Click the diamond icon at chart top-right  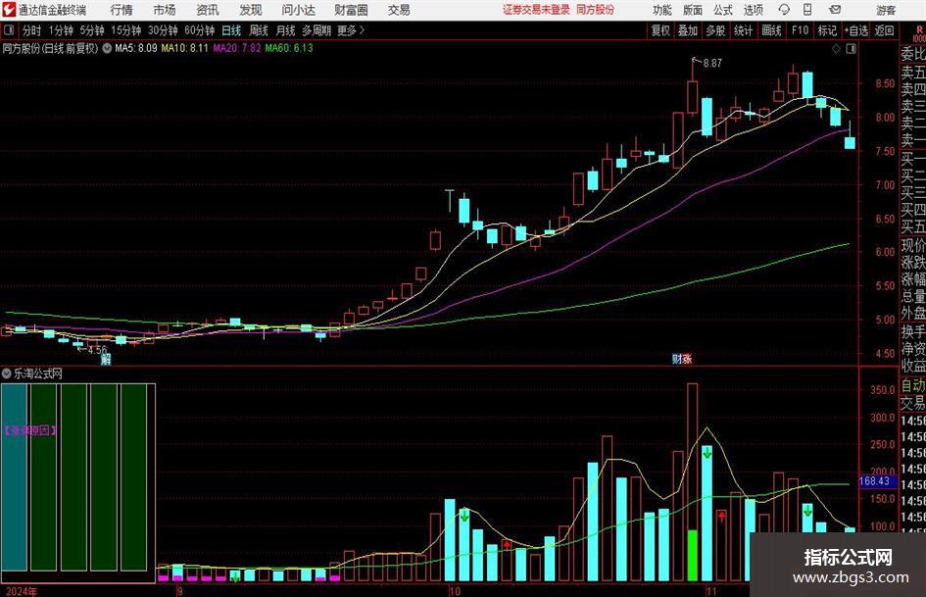click(x=836, y=49)
